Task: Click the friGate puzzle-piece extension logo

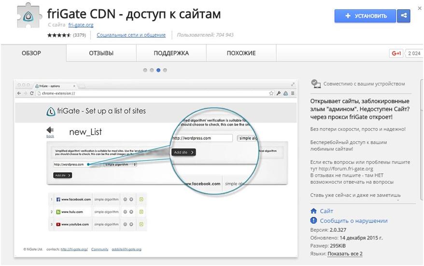Action: 29,16
